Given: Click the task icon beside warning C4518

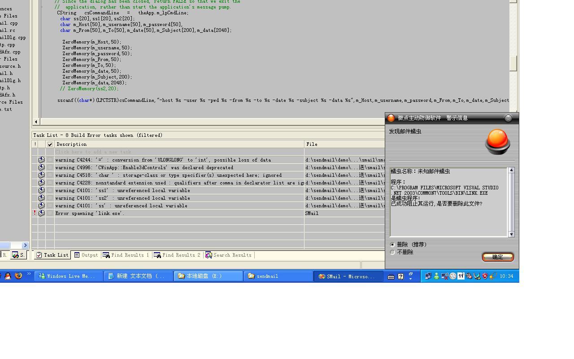Looking at the screenshot, I should coord(41,175).
